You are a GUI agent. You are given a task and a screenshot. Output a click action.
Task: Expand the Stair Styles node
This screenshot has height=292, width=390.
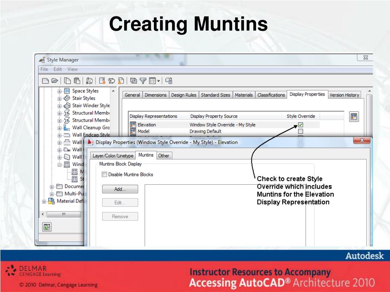click(x=59, y=98)
